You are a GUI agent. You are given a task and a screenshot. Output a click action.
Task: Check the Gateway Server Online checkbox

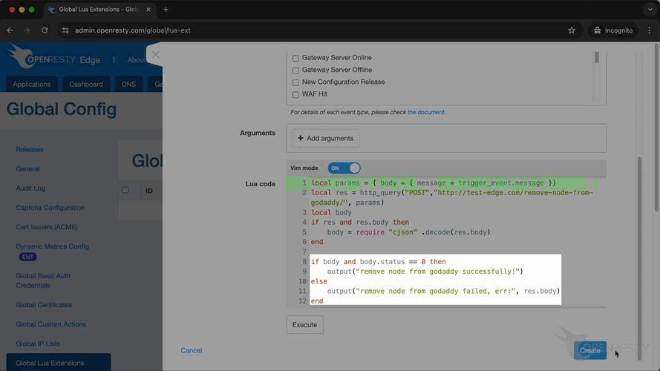(x=295, y=58)
